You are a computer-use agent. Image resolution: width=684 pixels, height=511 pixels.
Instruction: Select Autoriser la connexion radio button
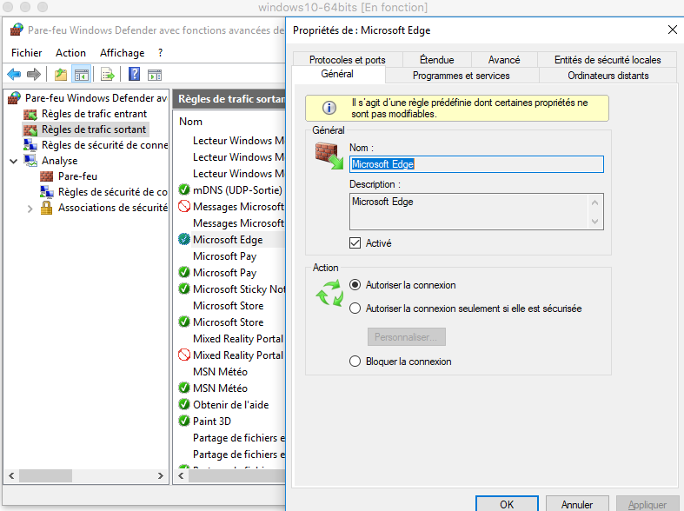pyautogui.click(x=355, y=285)
